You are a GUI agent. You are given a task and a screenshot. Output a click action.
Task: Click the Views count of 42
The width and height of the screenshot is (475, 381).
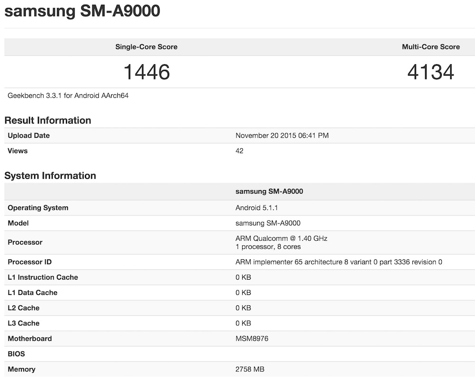(x=239, y=151)
